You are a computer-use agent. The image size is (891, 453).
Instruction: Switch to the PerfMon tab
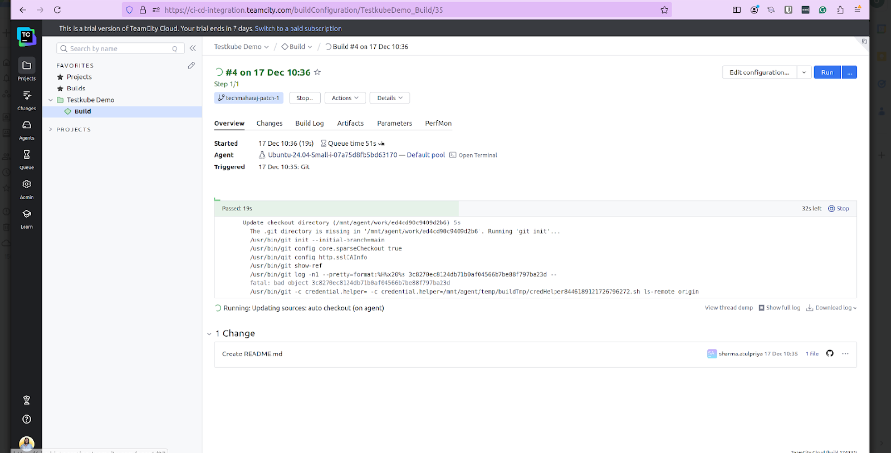point(438,124)
